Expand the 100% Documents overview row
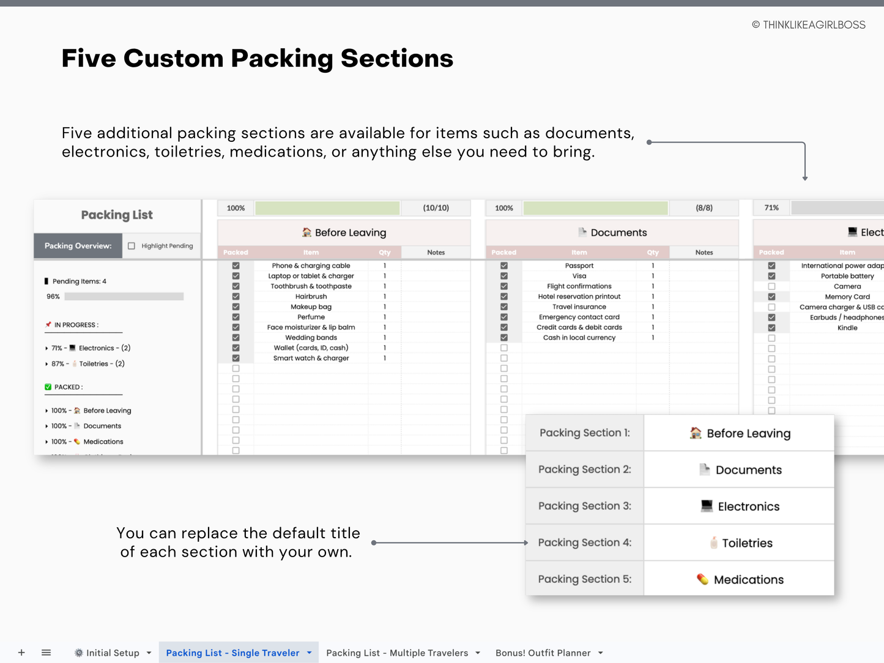884x663 pixels. (46, 426)
